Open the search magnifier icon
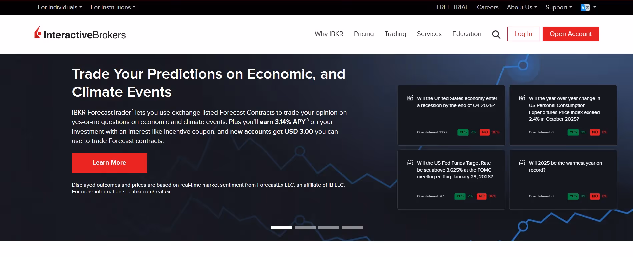 tap(496, 34)
